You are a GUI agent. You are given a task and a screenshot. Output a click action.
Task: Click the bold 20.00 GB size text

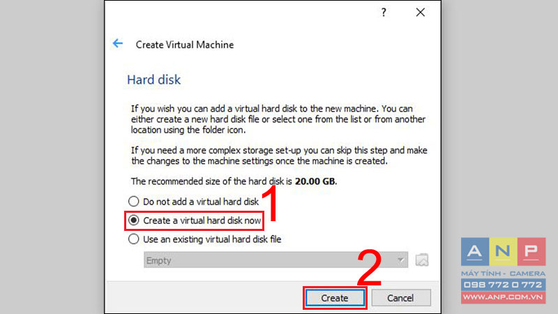pos(315,181)
